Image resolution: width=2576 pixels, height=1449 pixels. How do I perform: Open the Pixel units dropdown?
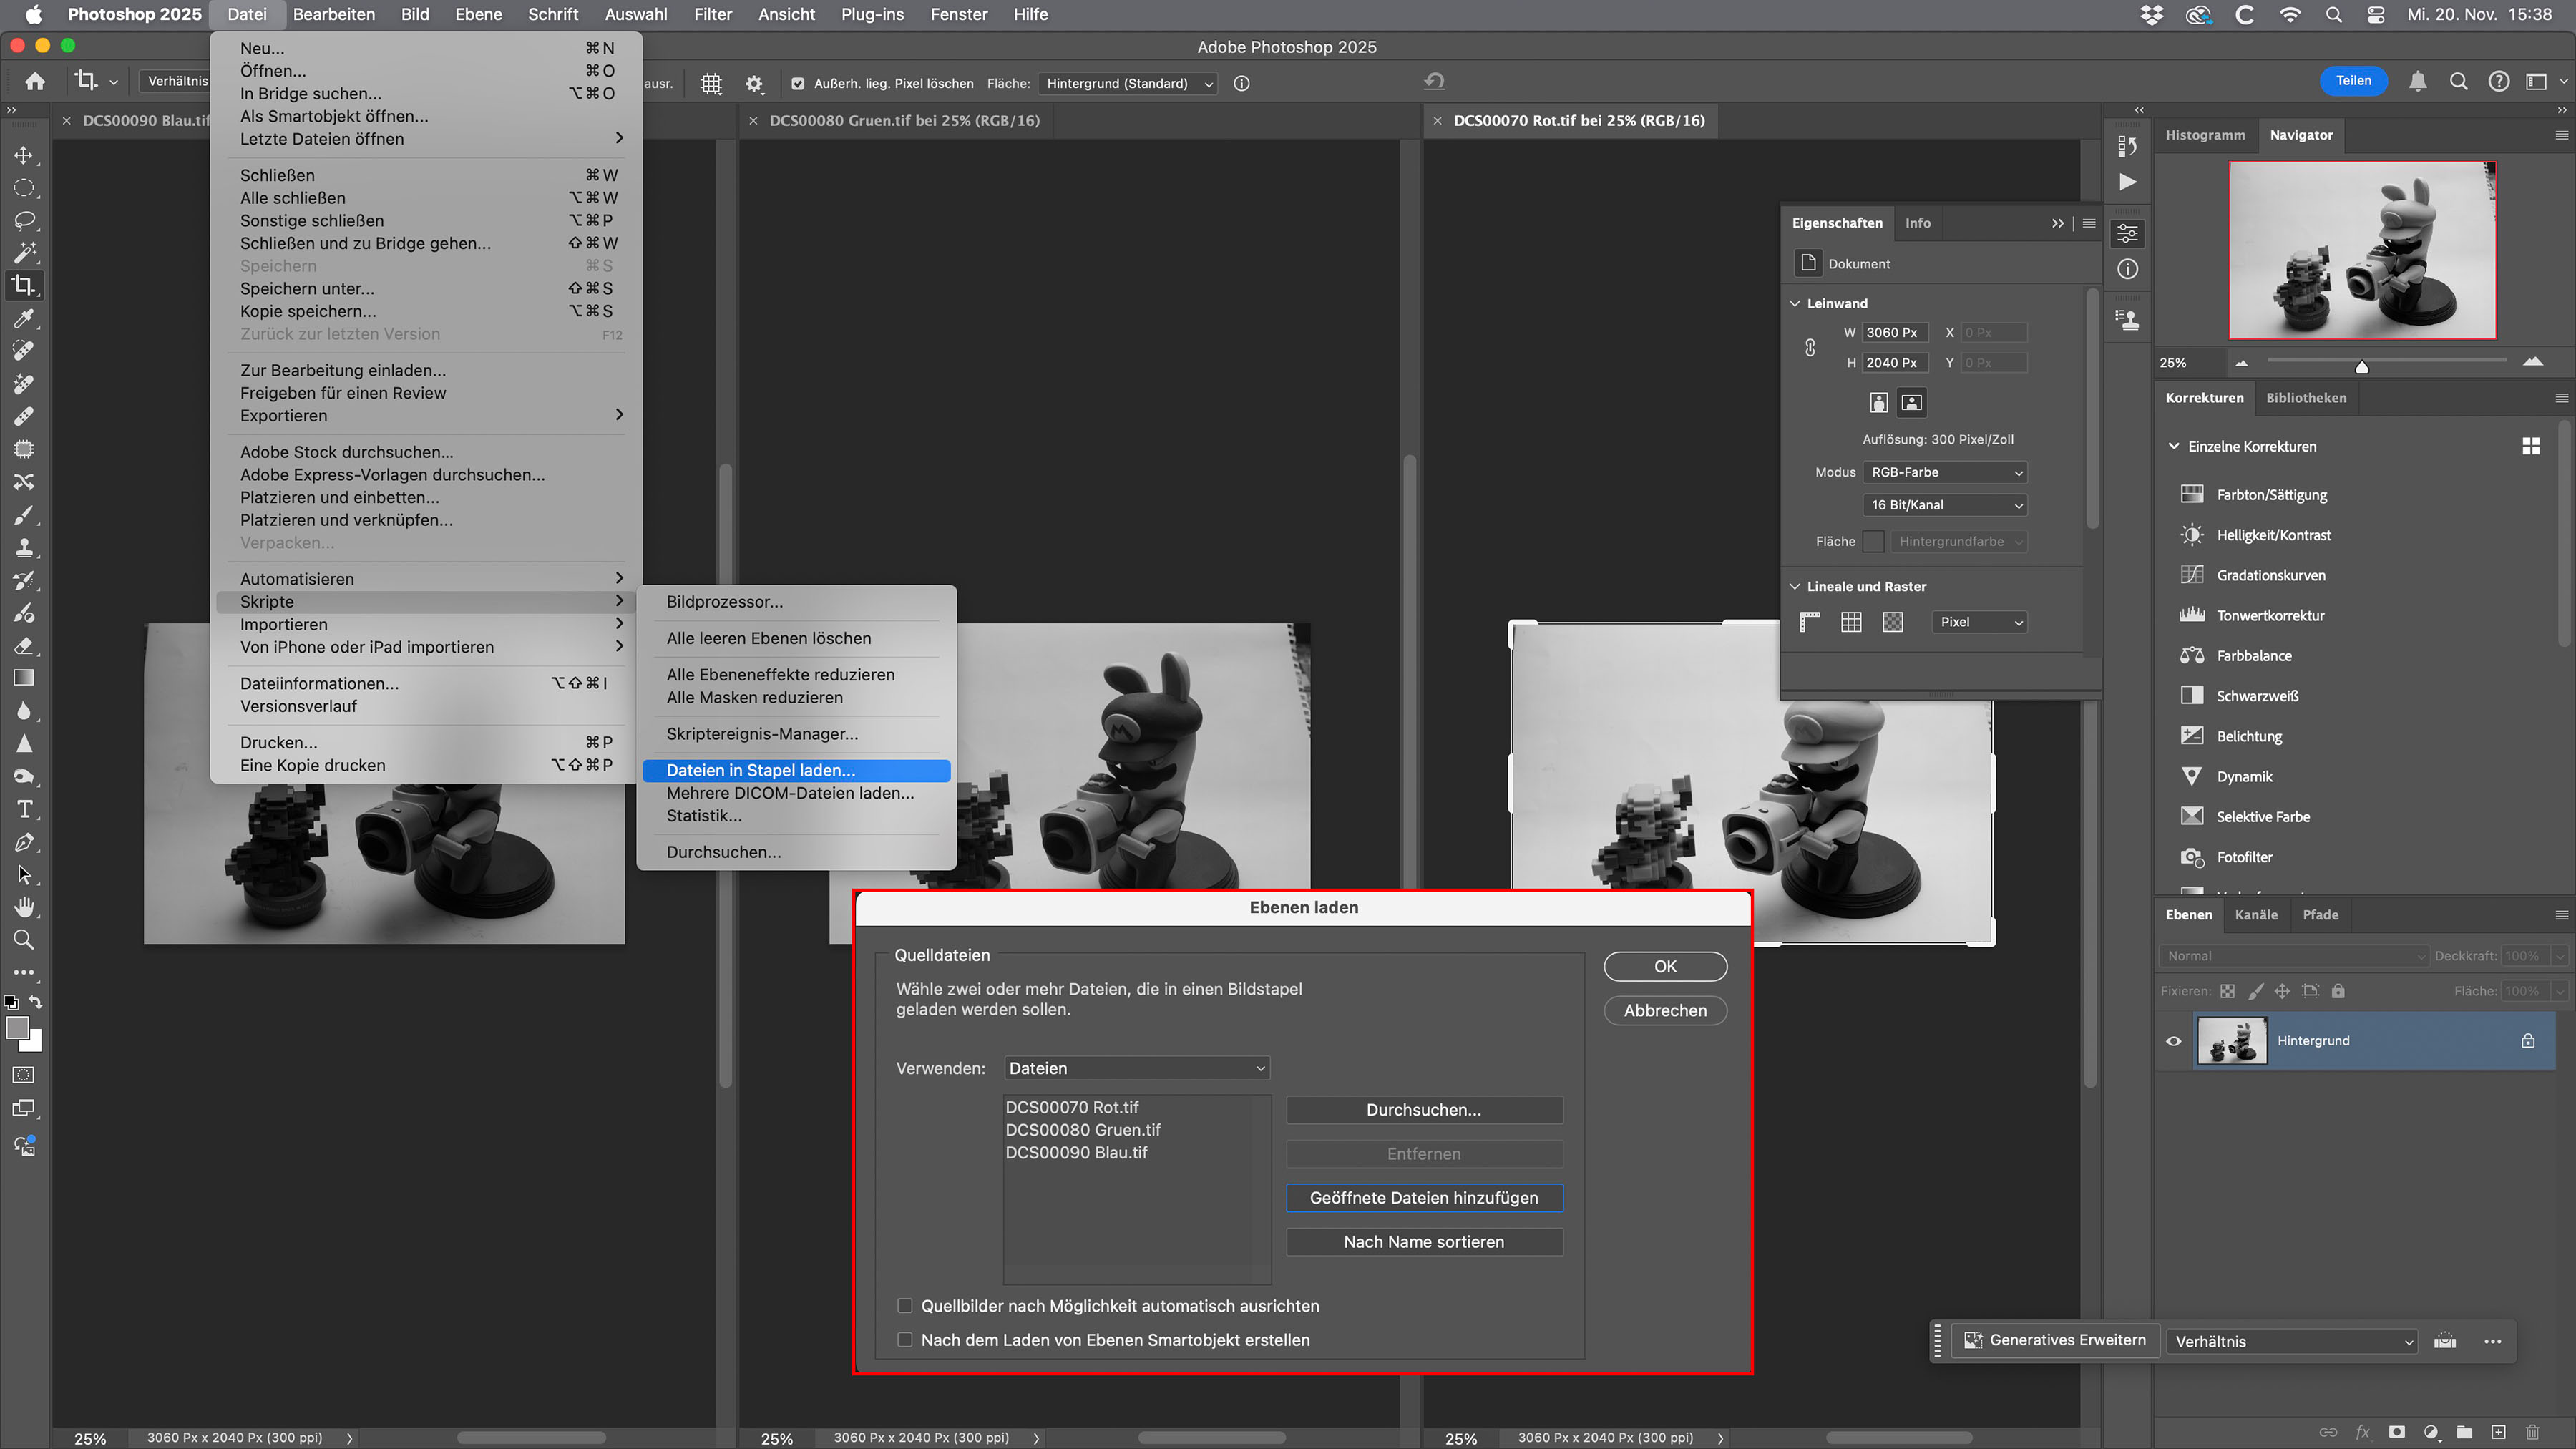(1980, 622)
